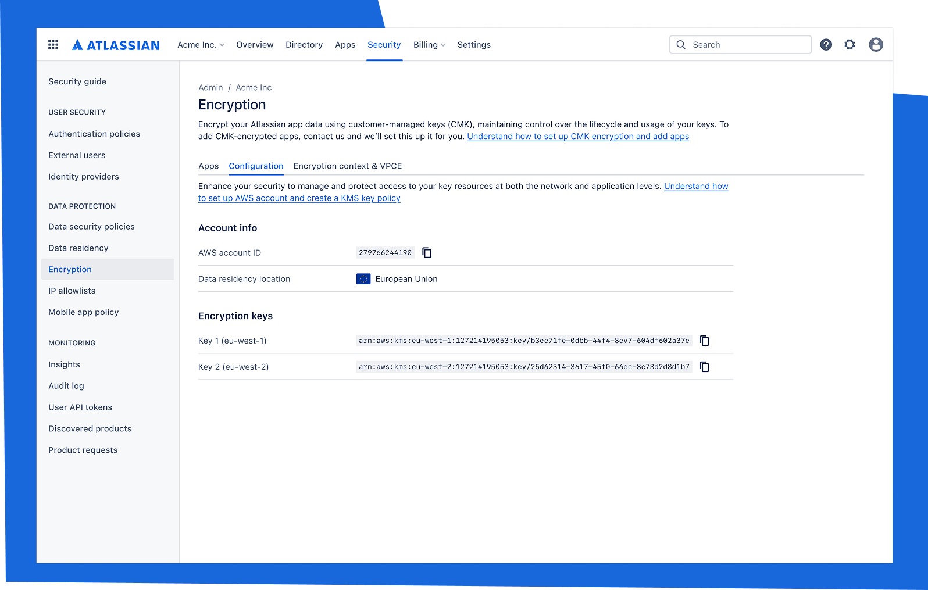Click the Admin breadcrumb
The height and width of the screenshot is (590, 928).
point(210,88)
